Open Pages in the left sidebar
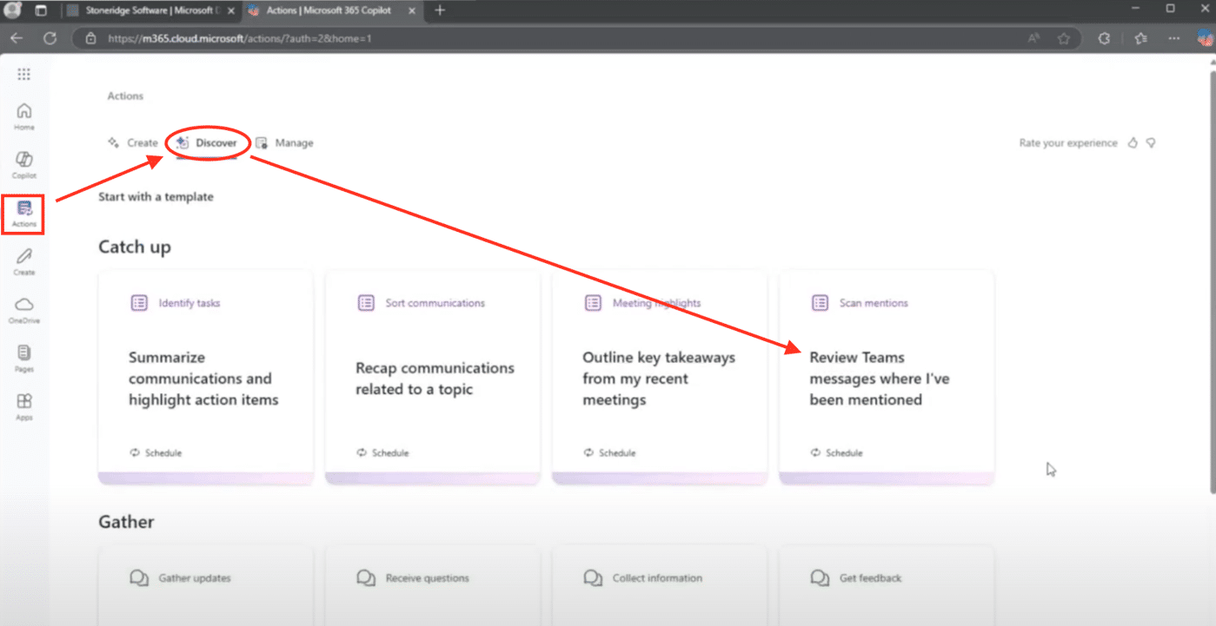The width and height of the screenshot is (1216, 626). 24,357
